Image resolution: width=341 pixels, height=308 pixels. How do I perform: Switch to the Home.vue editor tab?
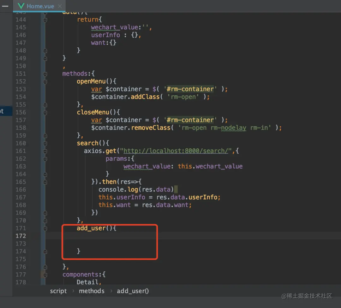coord(39,6)
